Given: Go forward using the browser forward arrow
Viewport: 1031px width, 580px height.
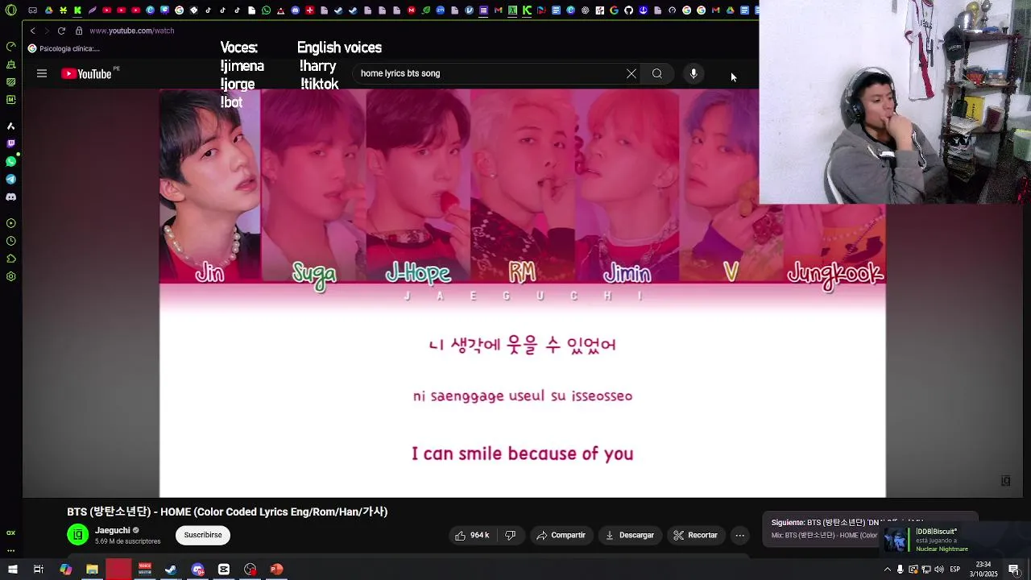Looking at the screenshot, I should pos(46,31).
